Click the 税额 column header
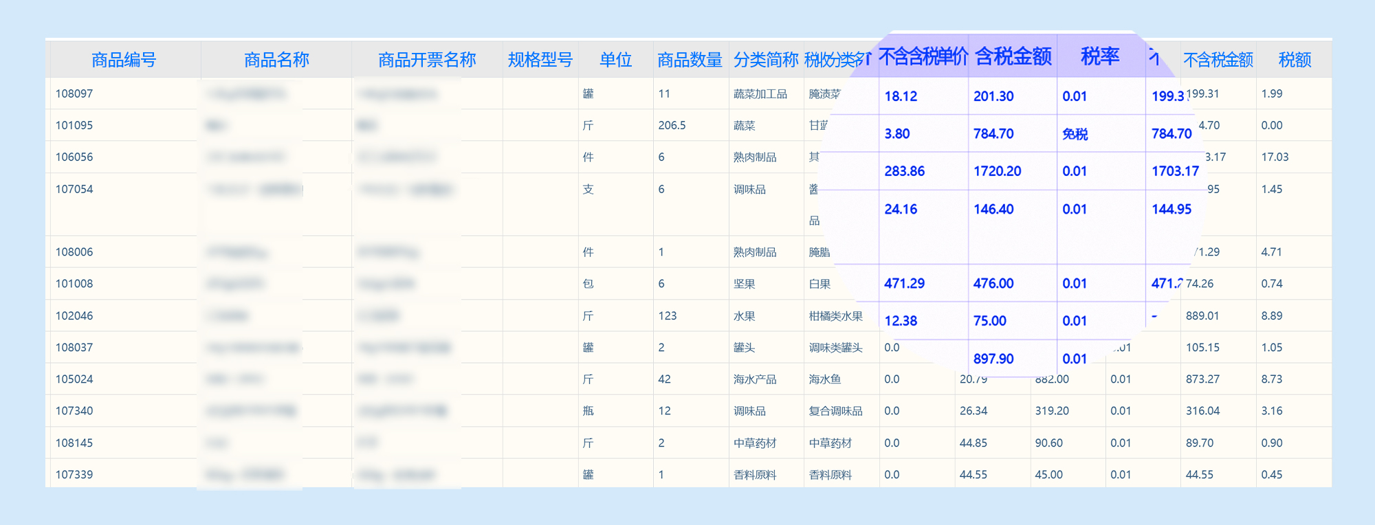 [x=1295, y=60]
